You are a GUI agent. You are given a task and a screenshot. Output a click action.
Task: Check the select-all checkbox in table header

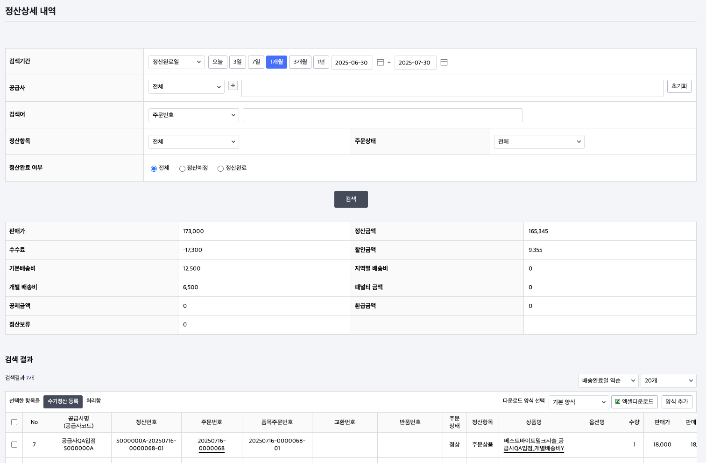click(14, 422)
